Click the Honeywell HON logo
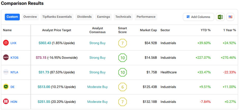Screen dimensions: 239x111 pos(6,102)
